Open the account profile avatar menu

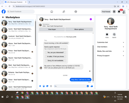coord(124,12)
